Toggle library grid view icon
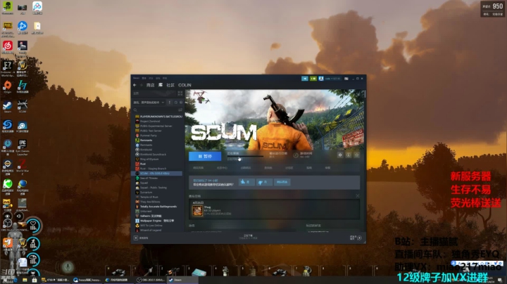This screenshot has height=284, width=507. coord(180,93)
